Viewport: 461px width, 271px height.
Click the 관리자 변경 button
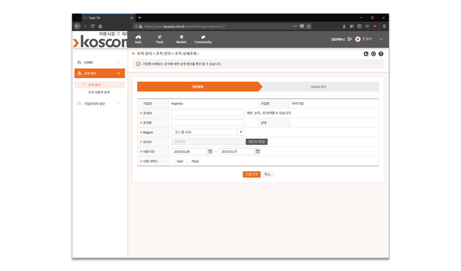click(x=257, y=142)
